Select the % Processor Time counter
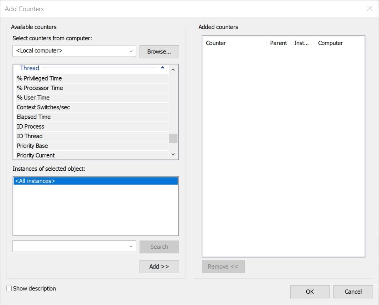Viewport: 379px width, 305px height. click(40, 88)
